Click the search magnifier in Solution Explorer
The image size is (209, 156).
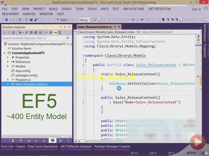68,38
